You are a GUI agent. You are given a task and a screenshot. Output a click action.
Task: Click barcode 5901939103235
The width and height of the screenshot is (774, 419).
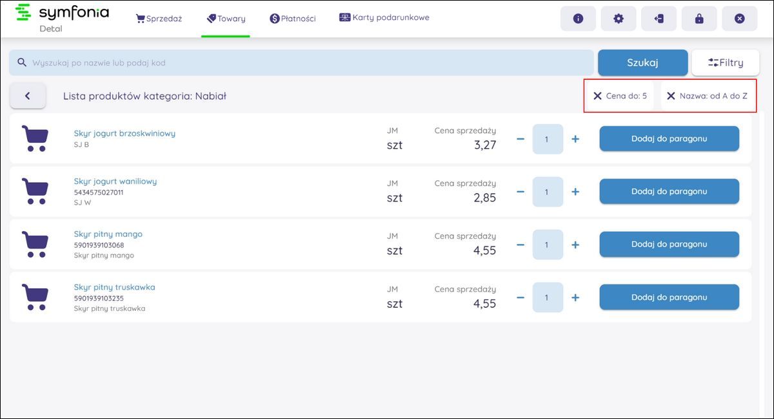coord(99,298)
